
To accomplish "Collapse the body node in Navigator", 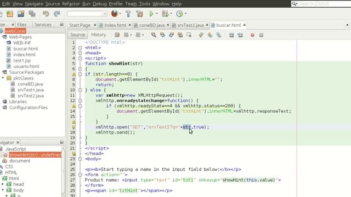I will pyautogui.click(x=3, y=190).
